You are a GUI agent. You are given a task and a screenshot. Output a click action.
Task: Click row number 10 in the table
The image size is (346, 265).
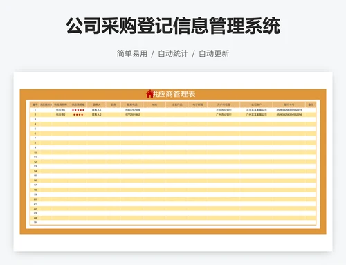35,152
